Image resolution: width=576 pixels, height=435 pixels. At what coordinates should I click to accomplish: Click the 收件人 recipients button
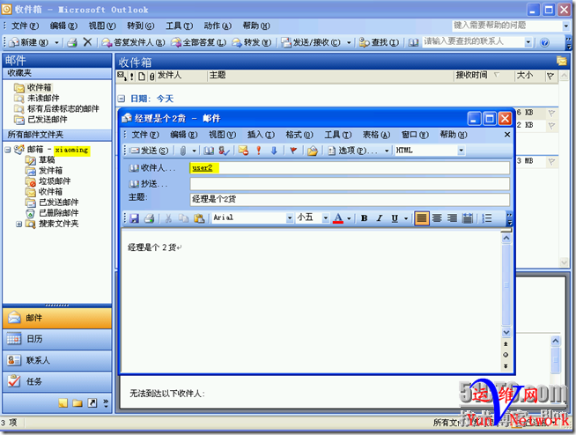click(151, 168)
